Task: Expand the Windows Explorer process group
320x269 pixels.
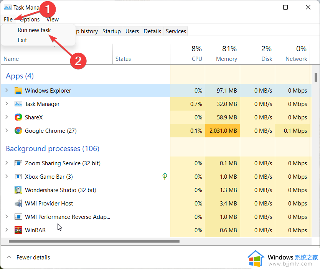Action: point(7,90)
